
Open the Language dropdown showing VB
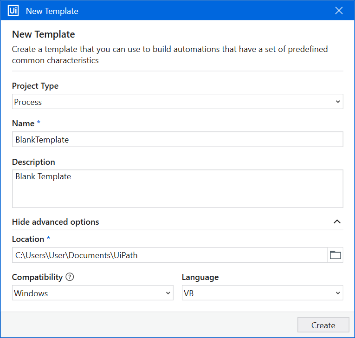258,293
